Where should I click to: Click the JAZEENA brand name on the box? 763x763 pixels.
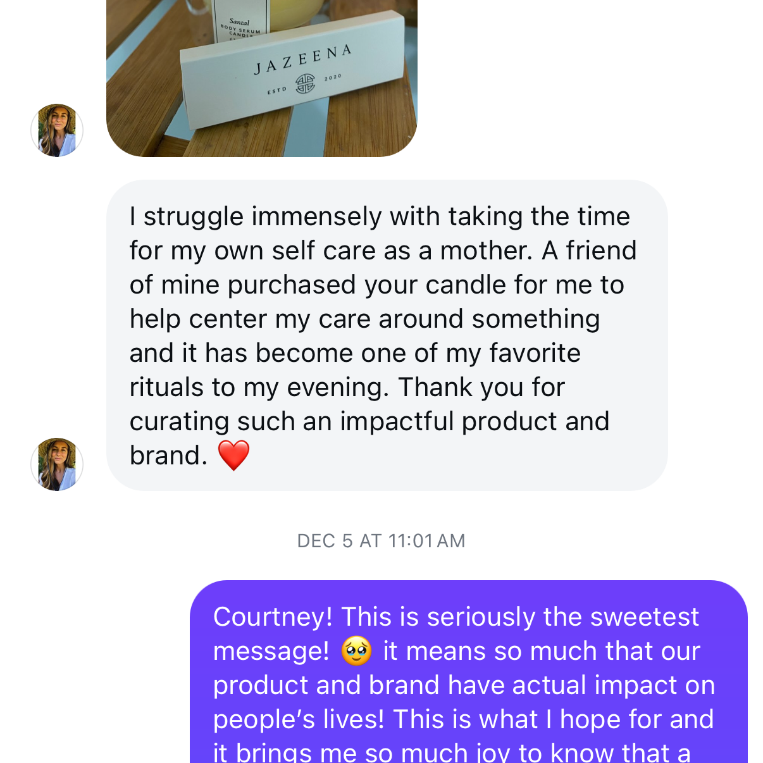[x=302, y=59]
